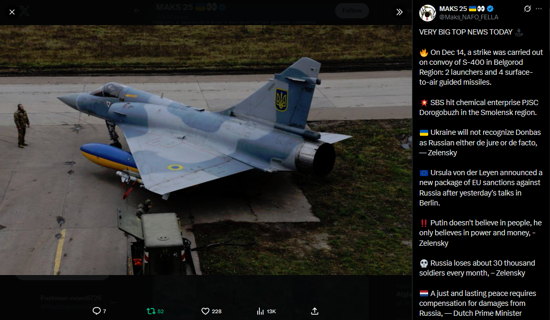Open the more options ellipsis menu
The width and height of the screenshot is (550, 320).
[539, 9]
